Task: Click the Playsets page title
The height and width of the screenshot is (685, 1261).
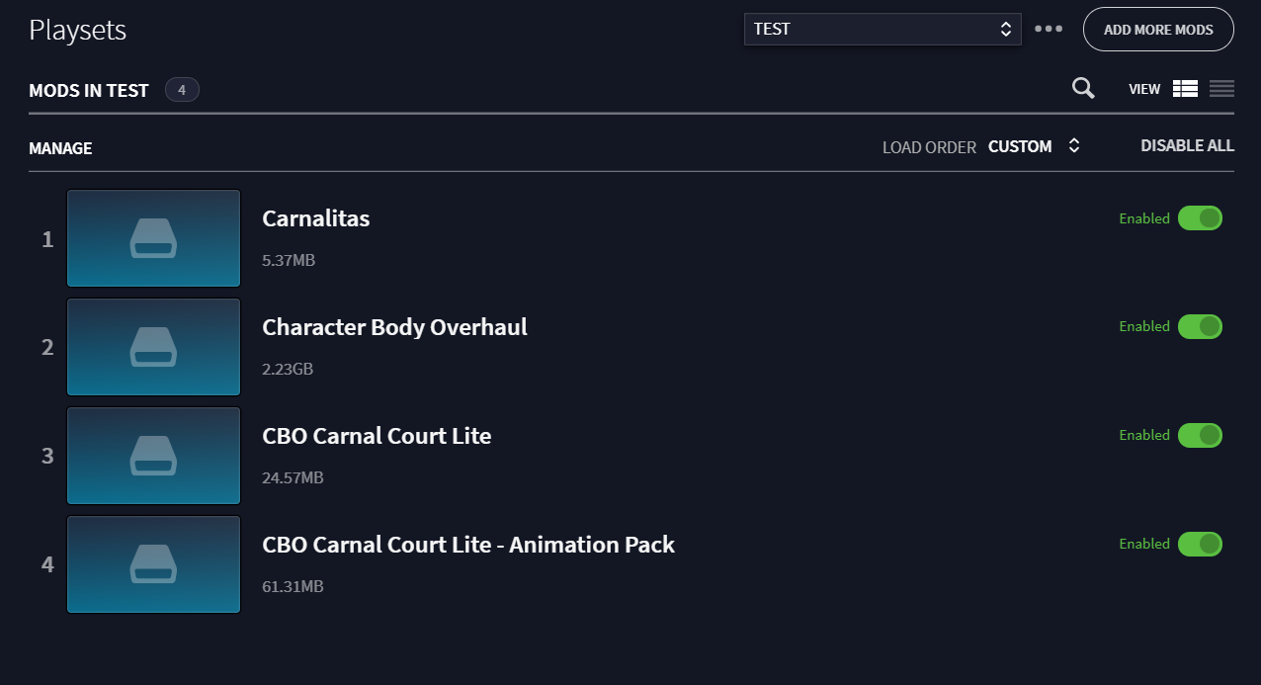Action: (78, 31)
